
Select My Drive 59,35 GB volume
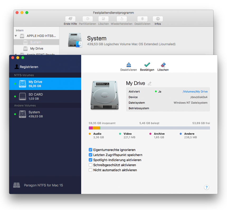[x=45, y=84]
